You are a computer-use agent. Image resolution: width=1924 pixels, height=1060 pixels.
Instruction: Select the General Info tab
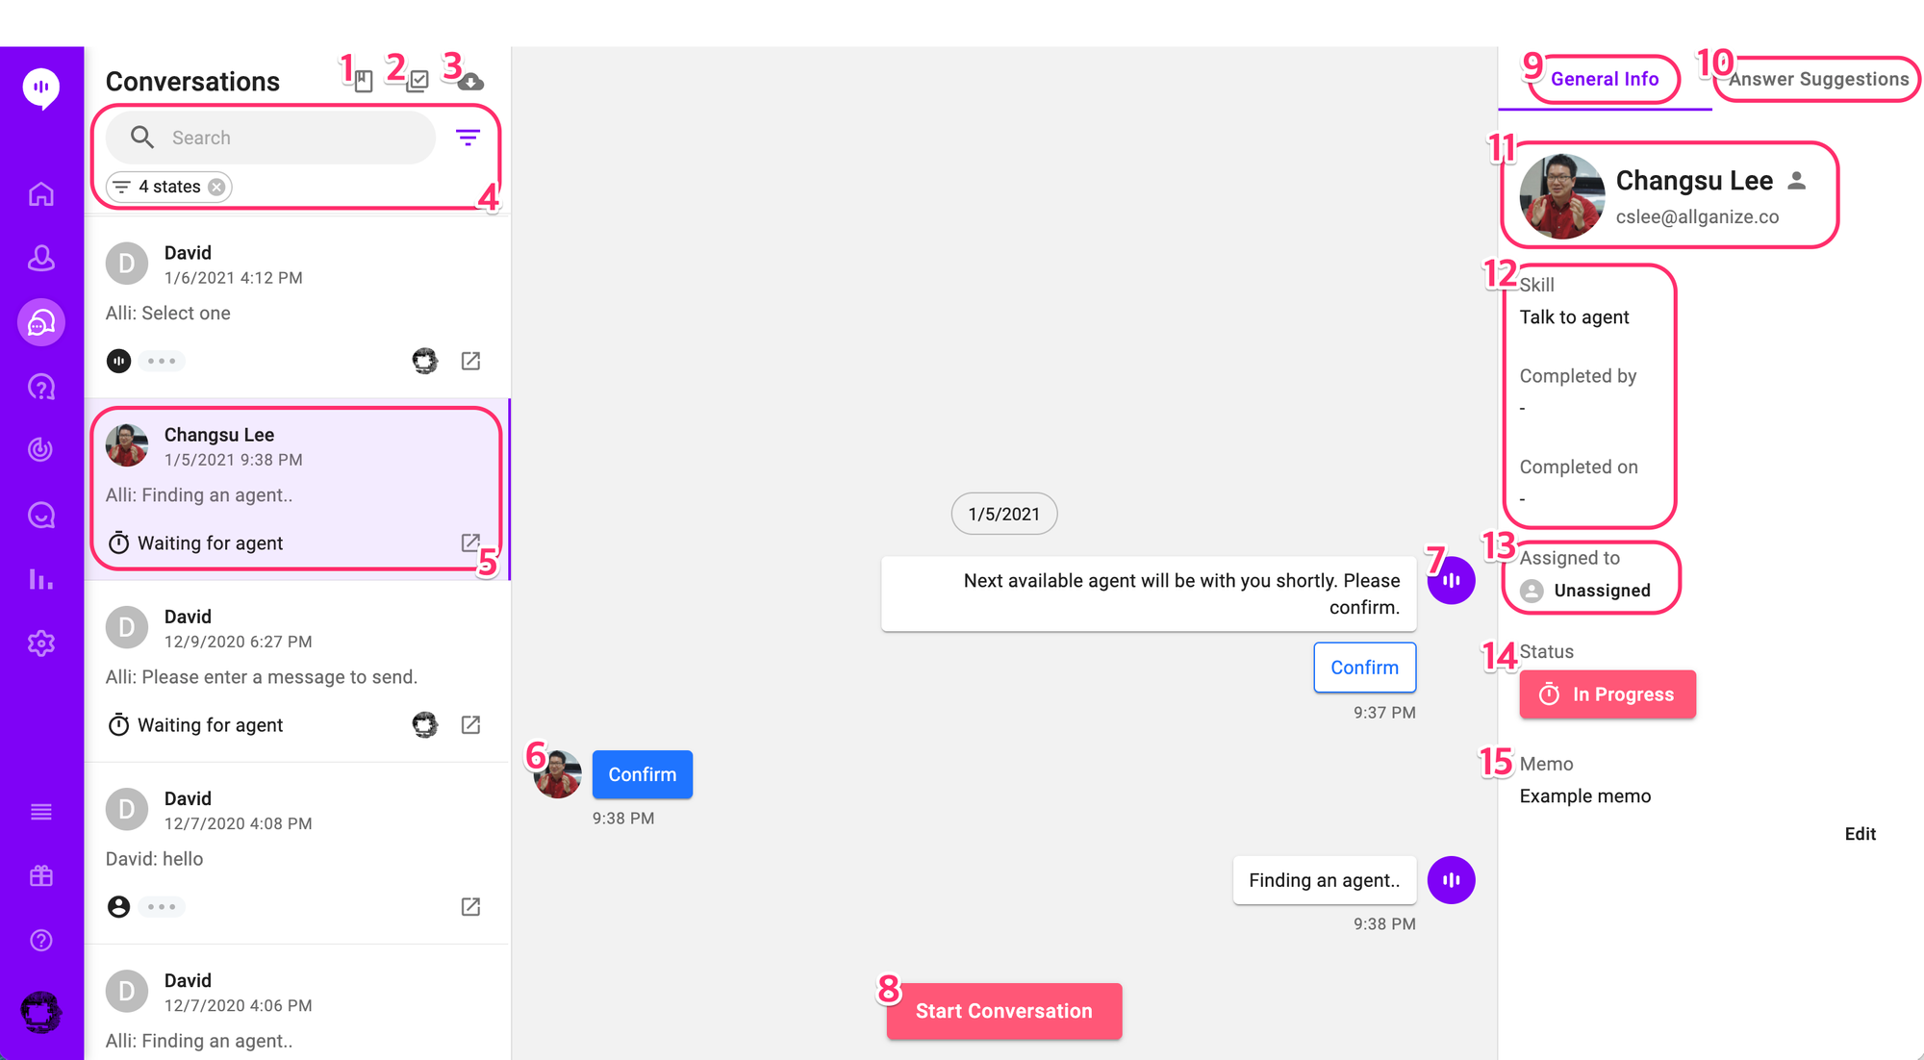tap(1604, 79)
